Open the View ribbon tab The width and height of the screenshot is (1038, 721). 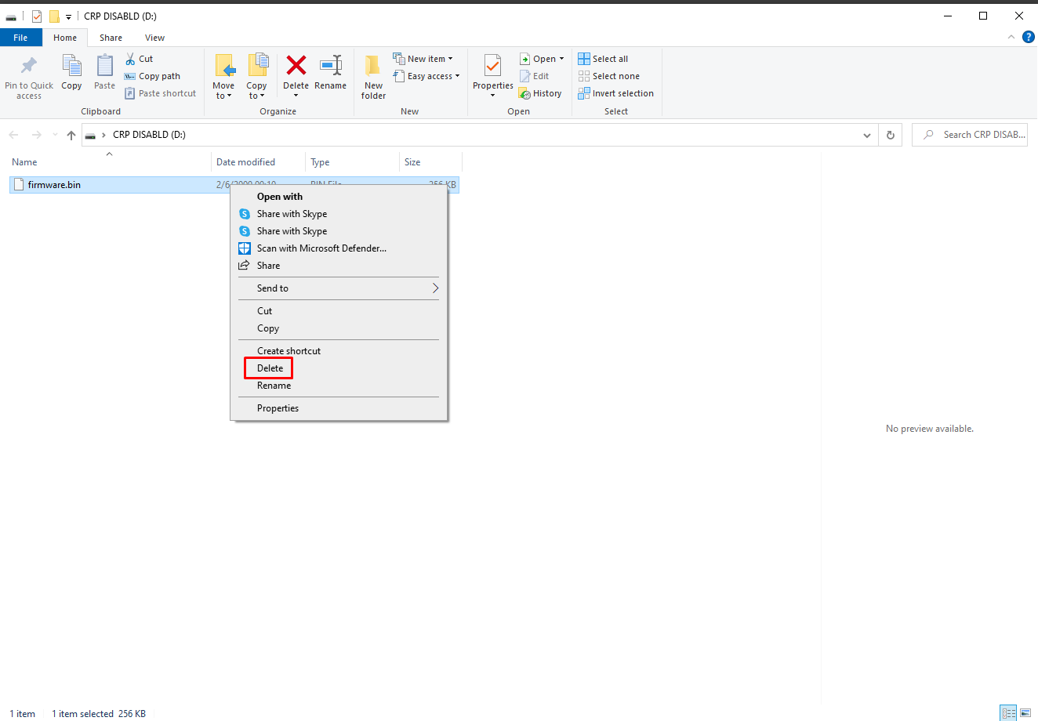coord(154,38)
